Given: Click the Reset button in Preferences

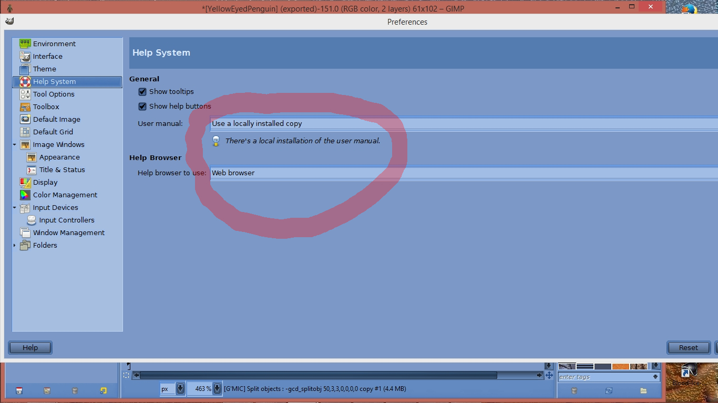Looking at the screenshot, I should point(688,347).
